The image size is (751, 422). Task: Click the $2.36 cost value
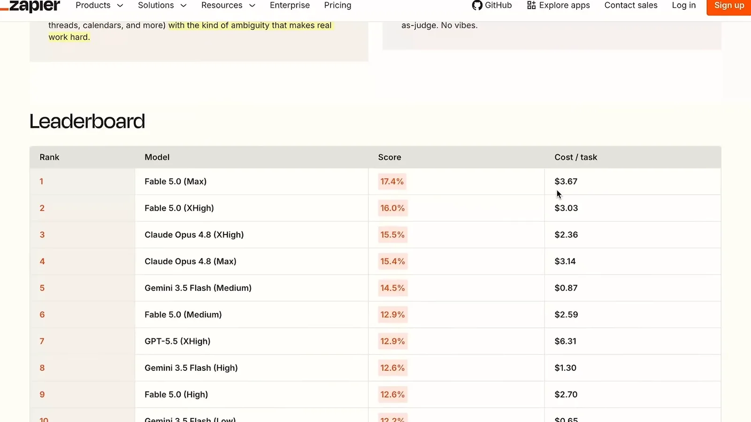(x=566, y=235)
